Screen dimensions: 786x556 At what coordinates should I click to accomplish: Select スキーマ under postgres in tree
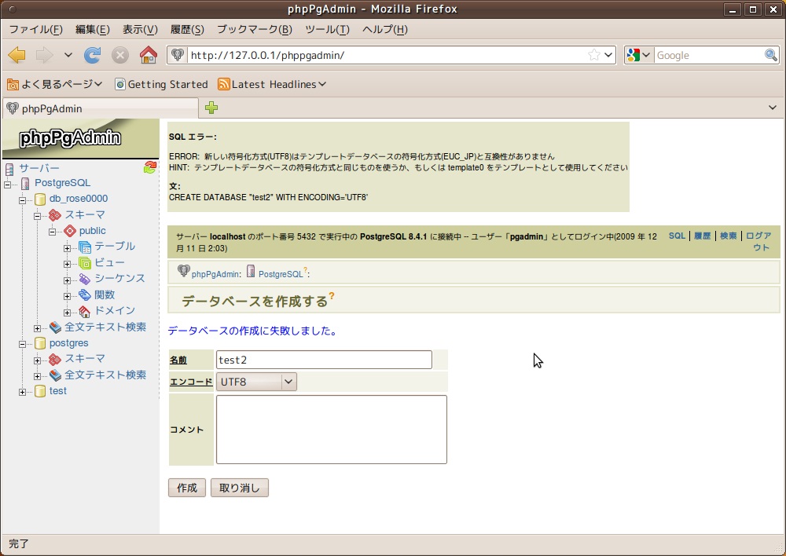click(85, 359)
